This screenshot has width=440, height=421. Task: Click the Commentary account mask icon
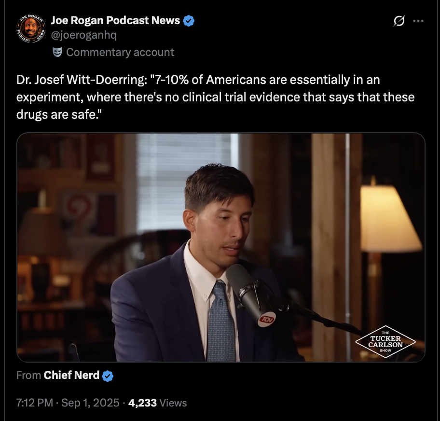pyautogui.click(x=57, y=52)
